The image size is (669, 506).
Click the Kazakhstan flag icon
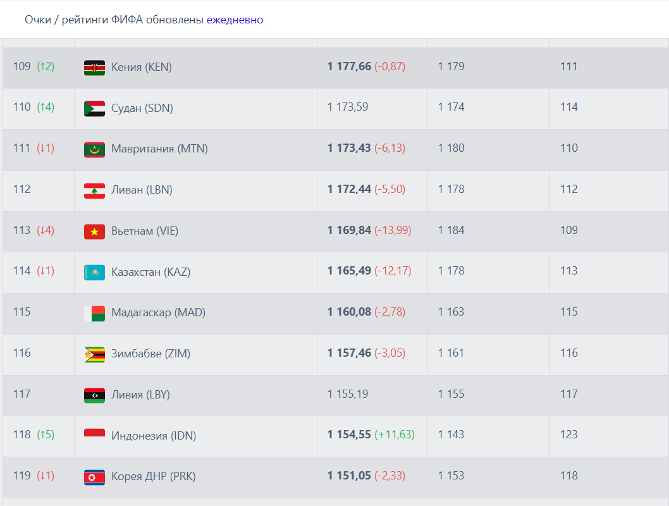(x=94, y=273)
